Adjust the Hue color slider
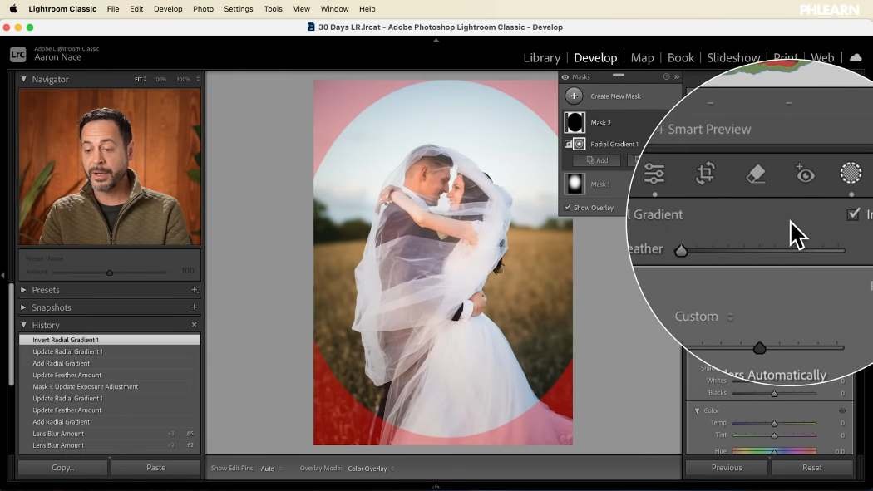Viewport: 873px width, 491px height. (774, 451)
